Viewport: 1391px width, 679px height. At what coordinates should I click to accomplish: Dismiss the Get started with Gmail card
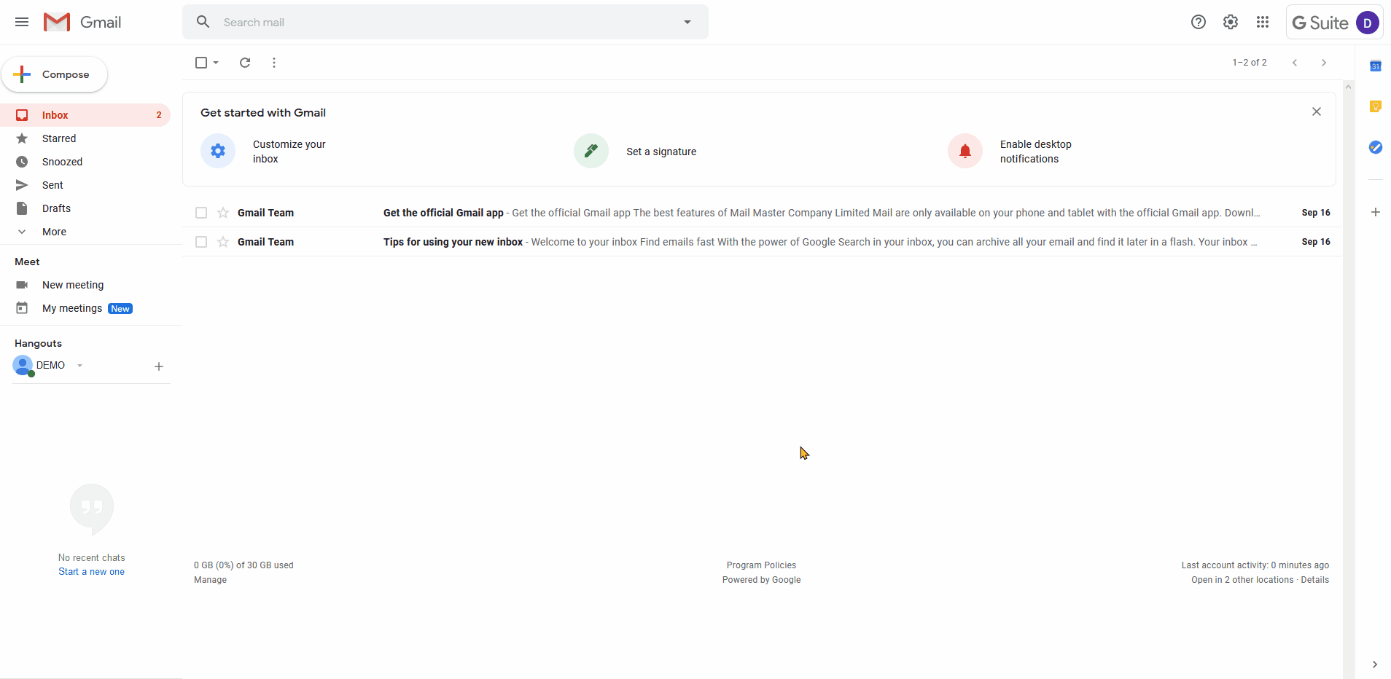1317,111
